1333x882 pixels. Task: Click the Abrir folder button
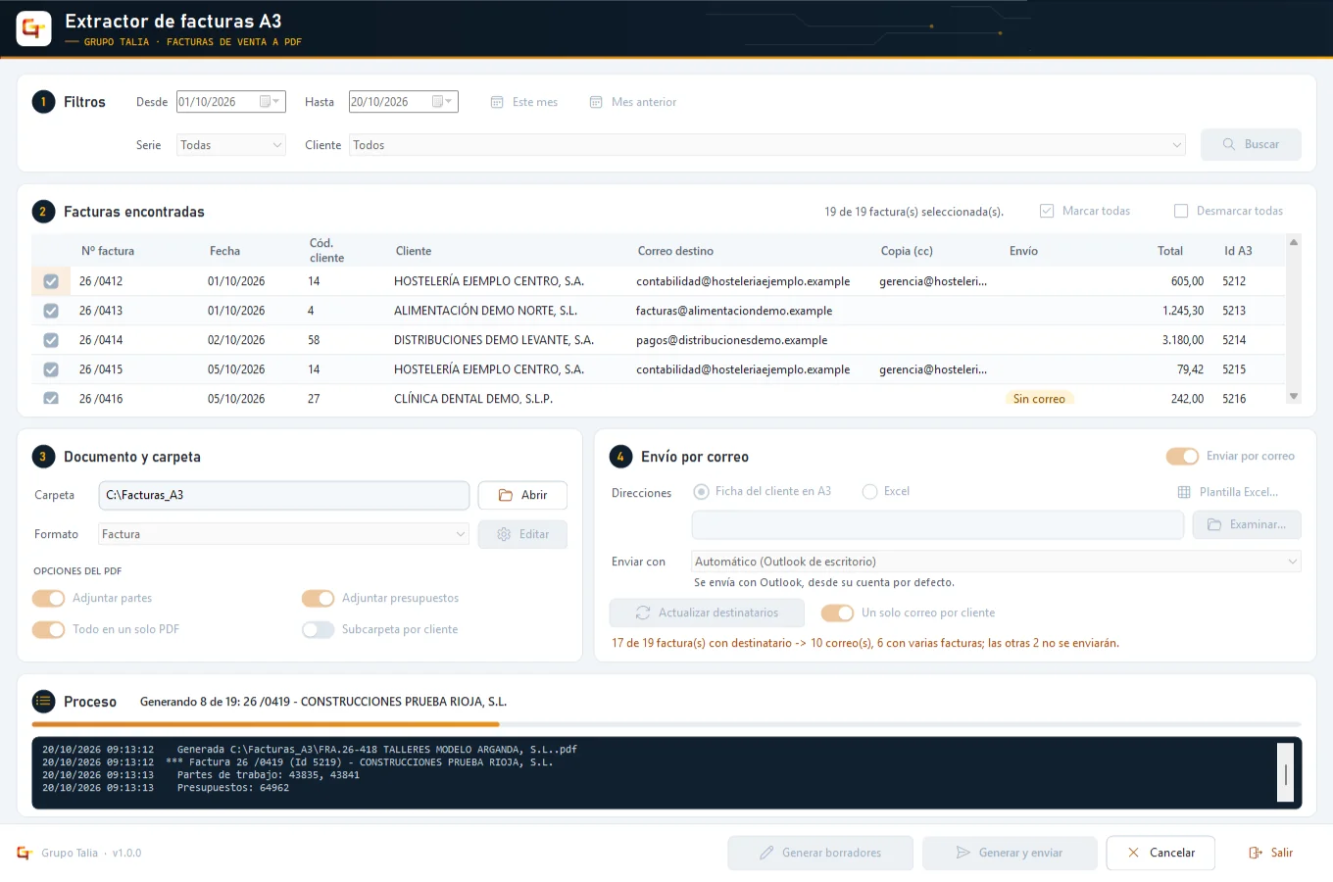point(522,495)
